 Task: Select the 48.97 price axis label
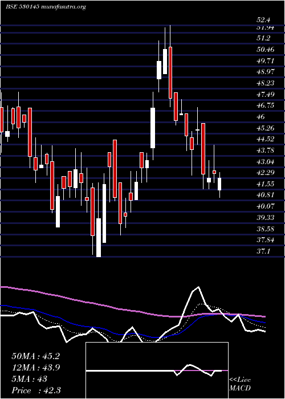click(x=266, y=72)
